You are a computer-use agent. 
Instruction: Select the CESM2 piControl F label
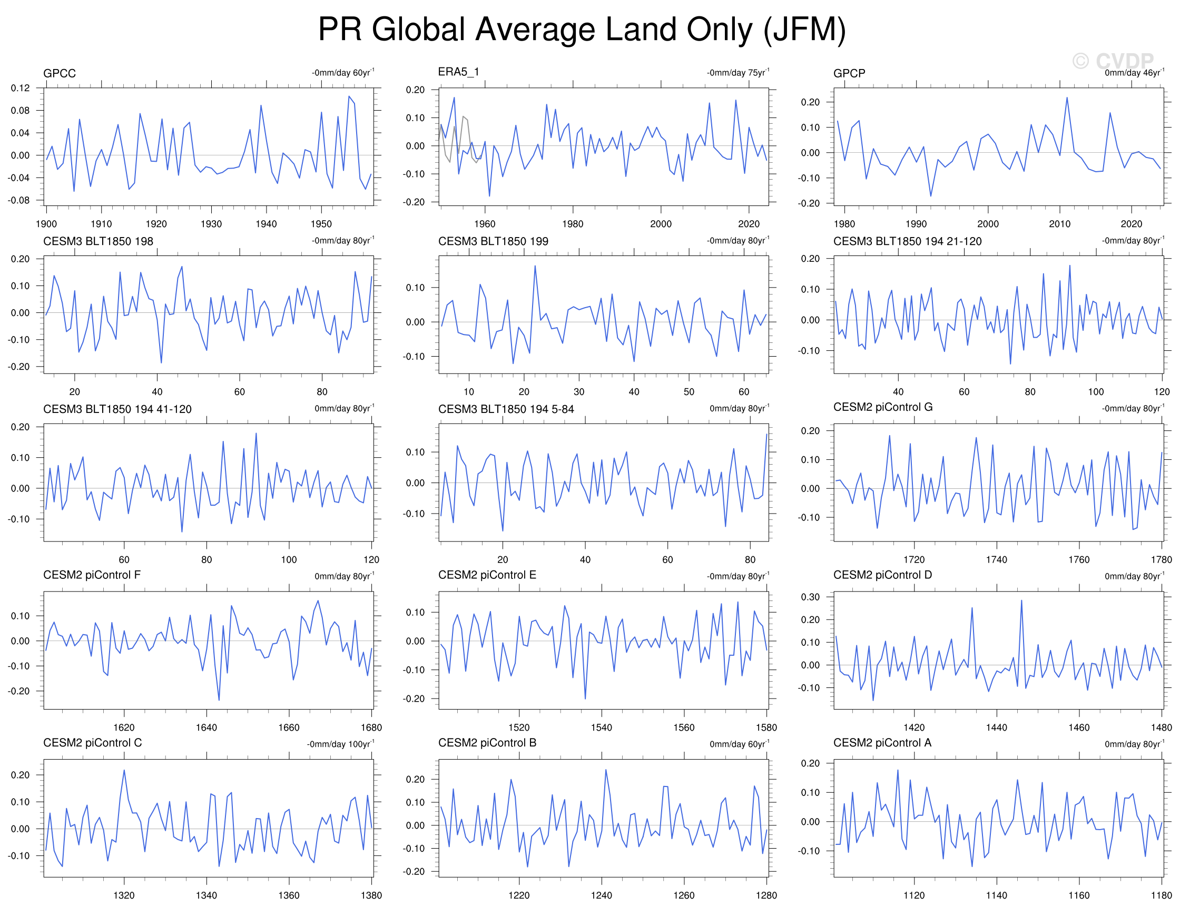92,575
